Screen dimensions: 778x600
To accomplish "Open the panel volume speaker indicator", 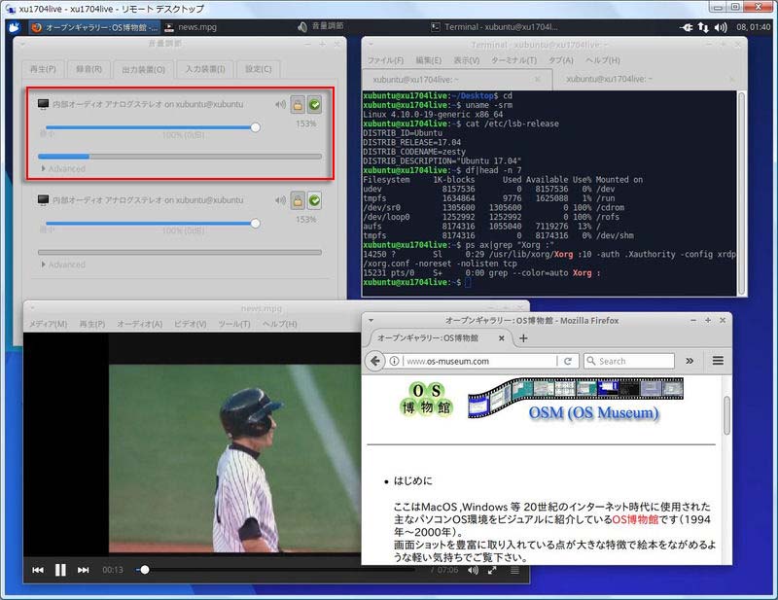I will click(721, 27).
